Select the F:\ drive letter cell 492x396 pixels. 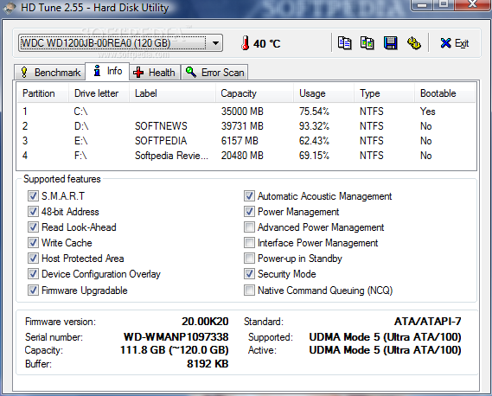[x=80, y=156]
